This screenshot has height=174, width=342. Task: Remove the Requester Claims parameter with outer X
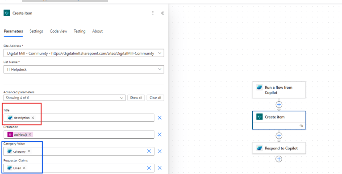(160, 168)
